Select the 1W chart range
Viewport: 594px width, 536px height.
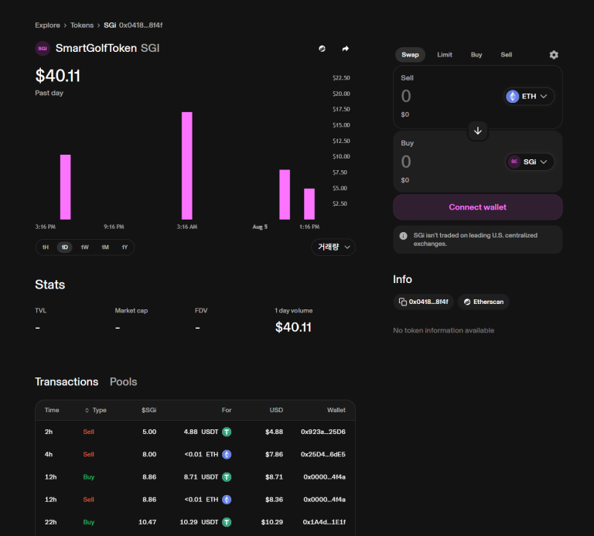tap(84, 248)
